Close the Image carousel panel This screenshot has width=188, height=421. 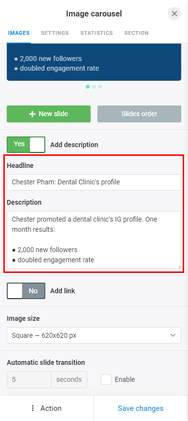175,14
